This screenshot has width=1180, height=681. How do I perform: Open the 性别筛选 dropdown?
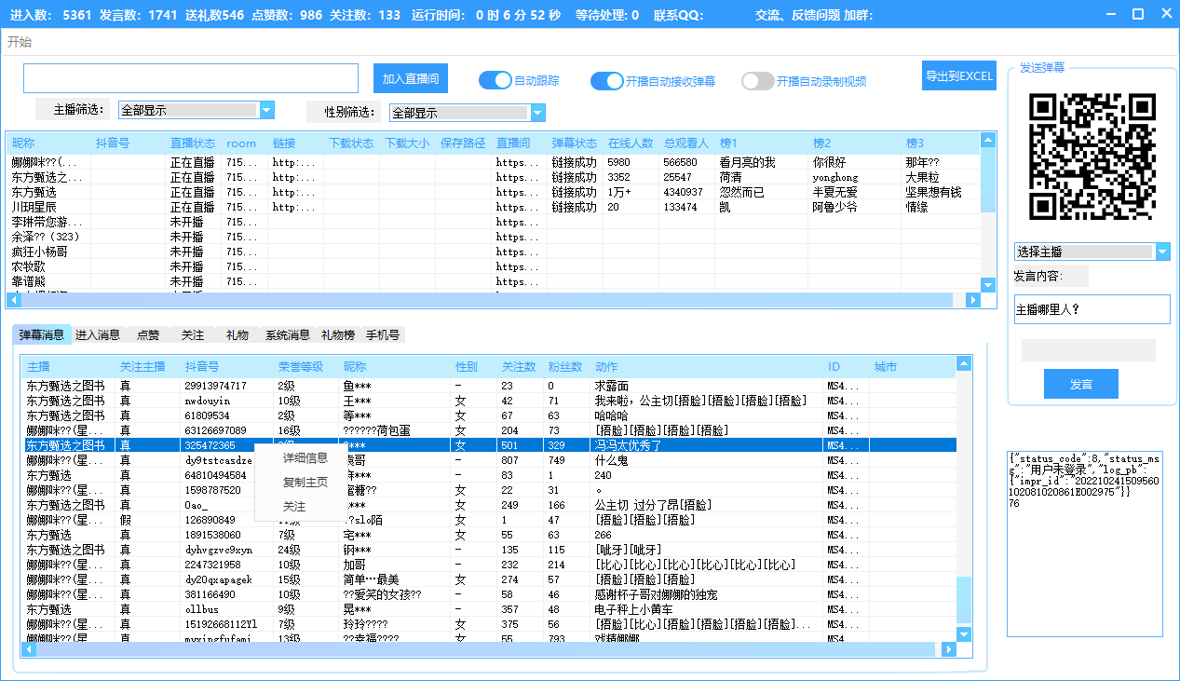pos(537,113)
